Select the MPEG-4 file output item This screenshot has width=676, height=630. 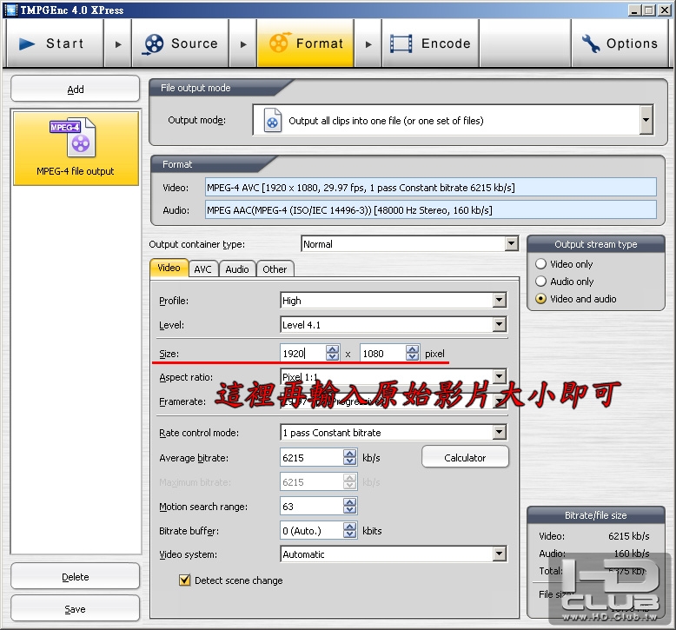76,149
